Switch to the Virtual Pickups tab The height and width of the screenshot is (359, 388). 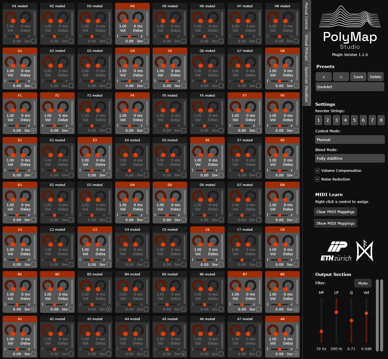[x=306, y=47]
